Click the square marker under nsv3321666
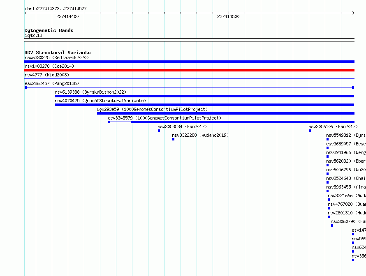 click(329, 200)
